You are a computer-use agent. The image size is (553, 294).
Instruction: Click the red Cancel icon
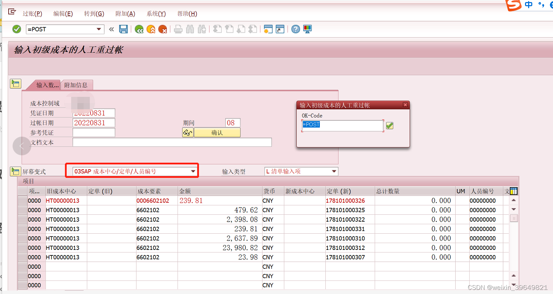point(163,29)
